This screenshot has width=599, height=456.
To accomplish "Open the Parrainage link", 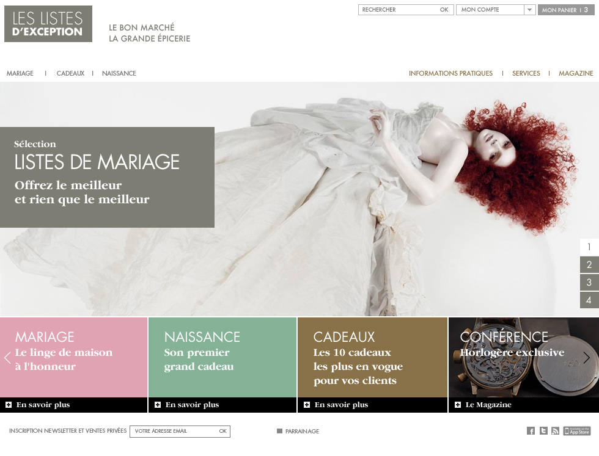I will pos(302,431).
